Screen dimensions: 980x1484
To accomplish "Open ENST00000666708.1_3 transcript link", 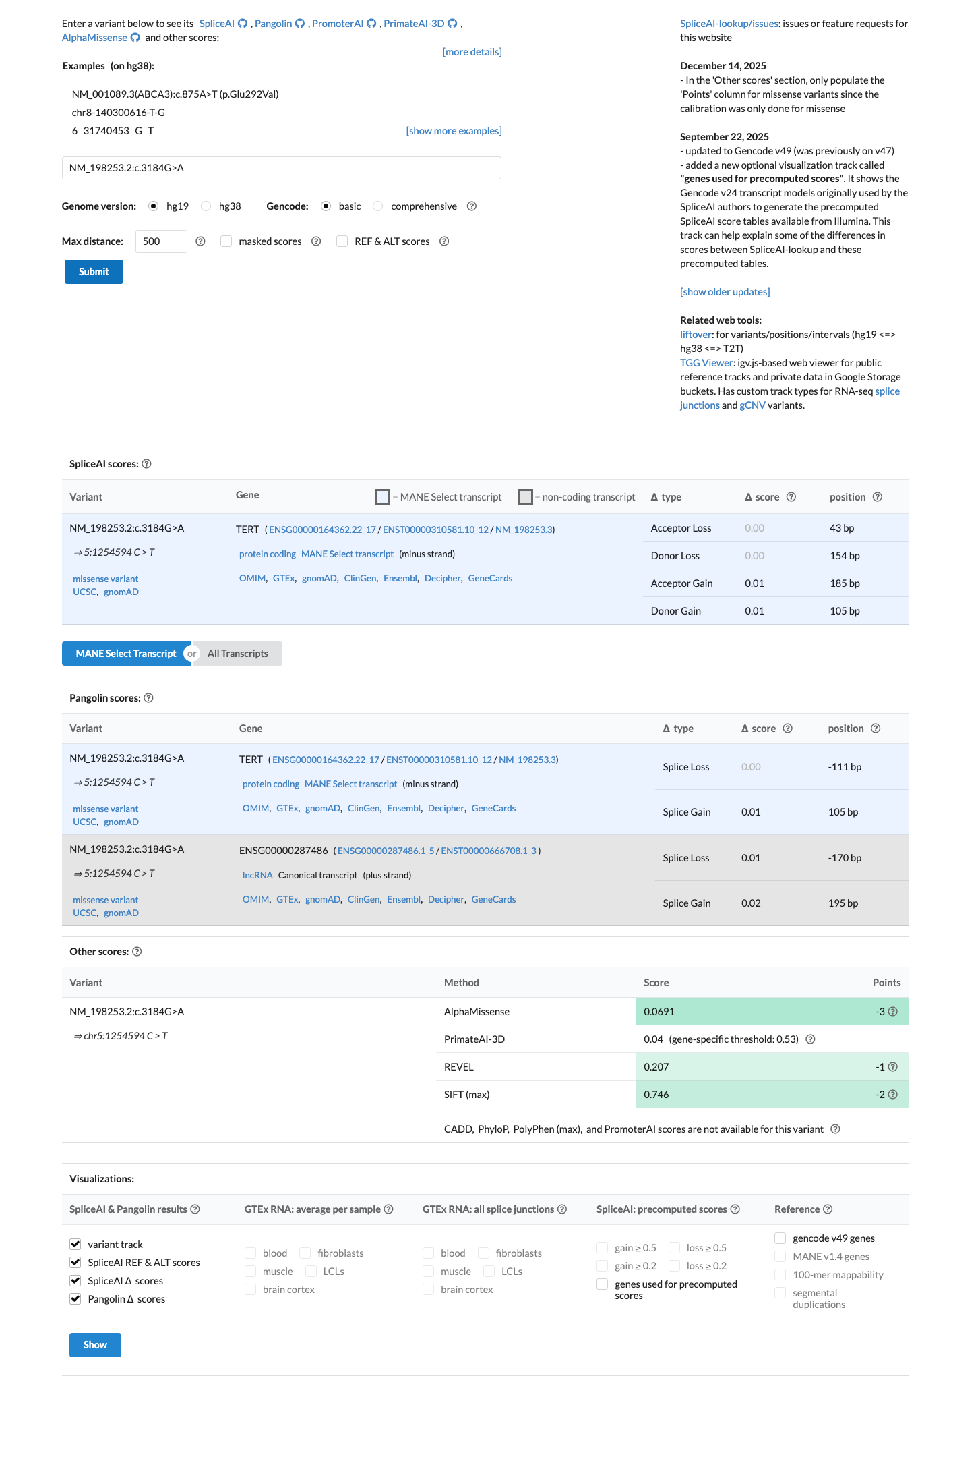I will pos(489,851).
